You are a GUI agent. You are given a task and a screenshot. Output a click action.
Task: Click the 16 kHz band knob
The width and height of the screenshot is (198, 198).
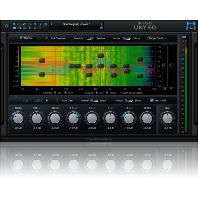point(147,118)
